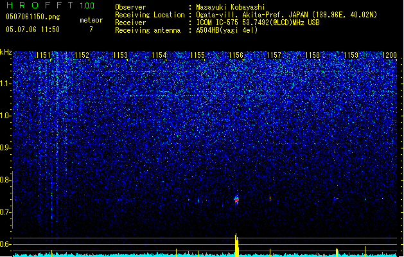Click the 1159 time axis label
This screenshot has height=257, width=404.
[351, 55]
